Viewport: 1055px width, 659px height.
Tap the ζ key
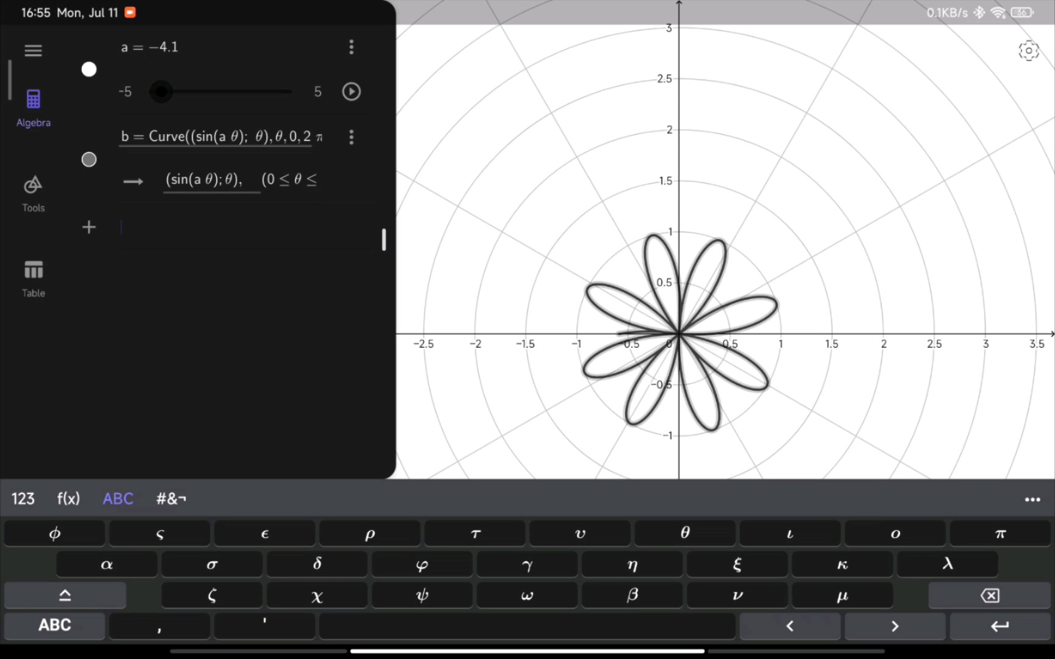[x=212, y=596]
